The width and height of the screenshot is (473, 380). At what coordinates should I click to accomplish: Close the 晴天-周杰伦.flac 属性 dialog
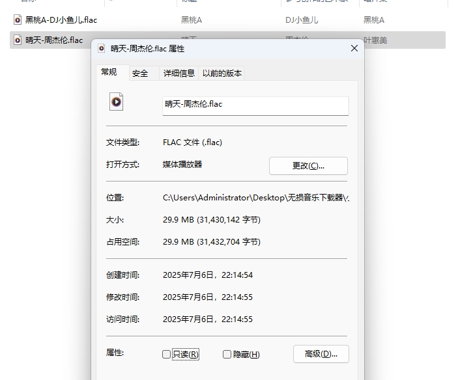pos(354,48)
